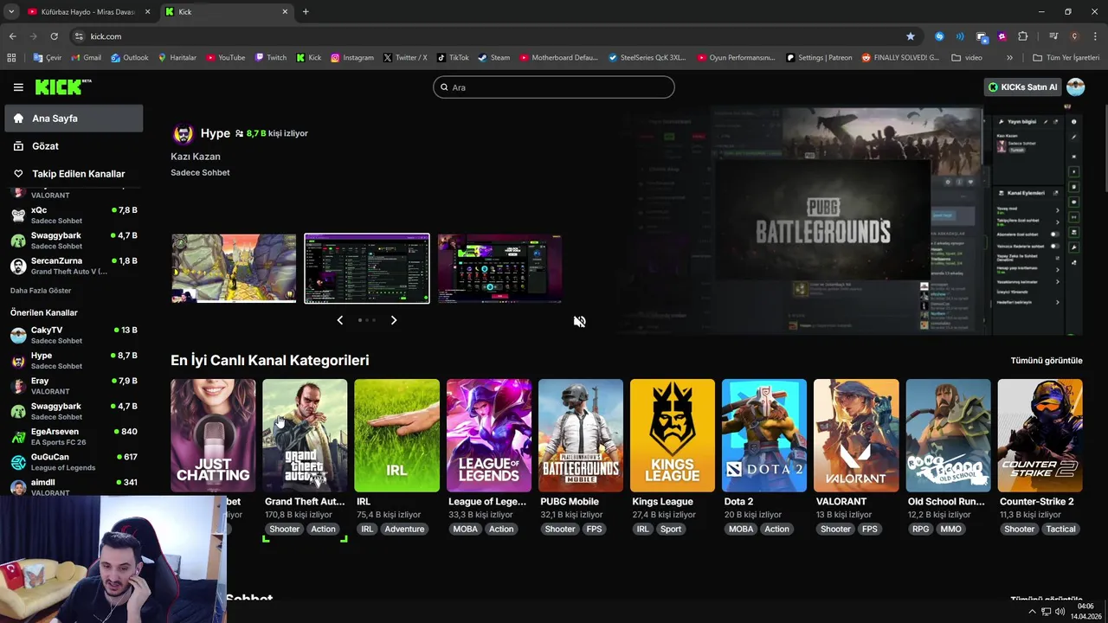1108x623 pixels.
Task: Click the green KICK logo
Action: click(62, 87)
